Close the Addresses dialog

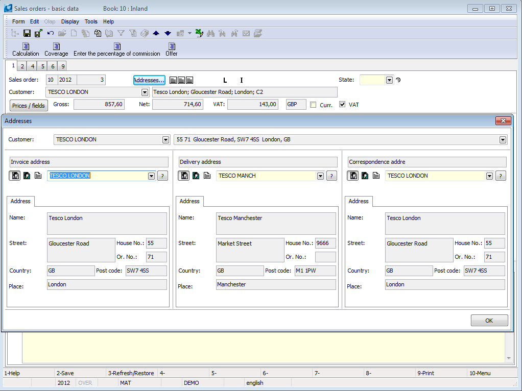(x=503, y=121)
